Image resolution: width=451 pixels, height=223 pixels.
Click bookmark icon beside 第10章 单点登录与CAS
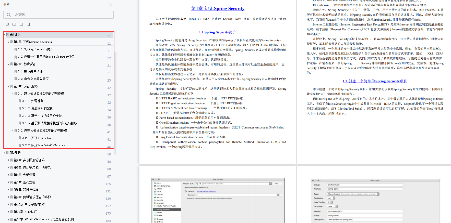point(11,205)
